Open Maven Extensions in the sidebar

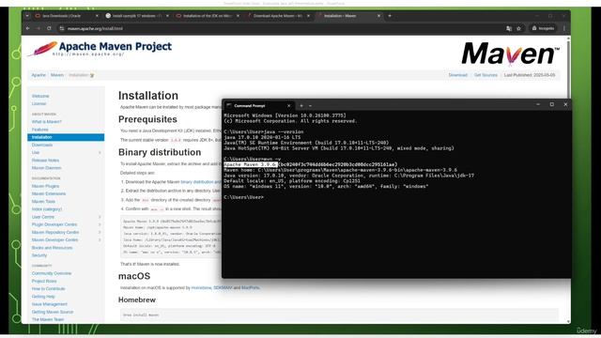point(49,194)
